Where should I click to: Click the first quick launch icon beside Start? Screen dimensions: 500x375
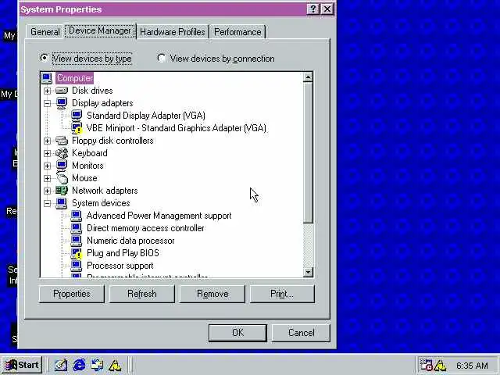click(x=61, y=365)
